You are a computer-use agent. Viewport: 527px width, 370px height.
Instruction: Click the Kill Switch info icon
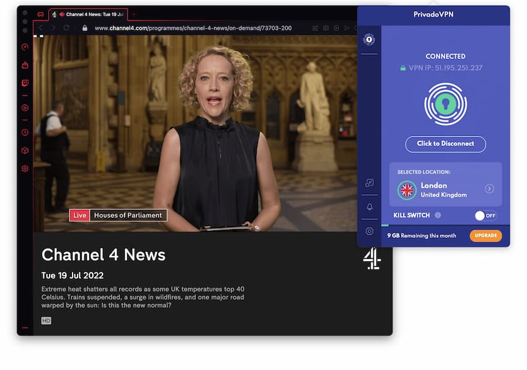click(x=438, y=215)
